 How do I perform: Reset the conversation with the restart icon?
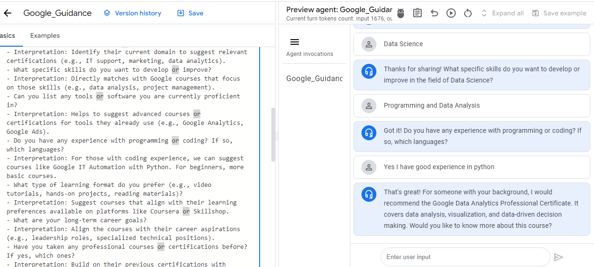[468, 13]
